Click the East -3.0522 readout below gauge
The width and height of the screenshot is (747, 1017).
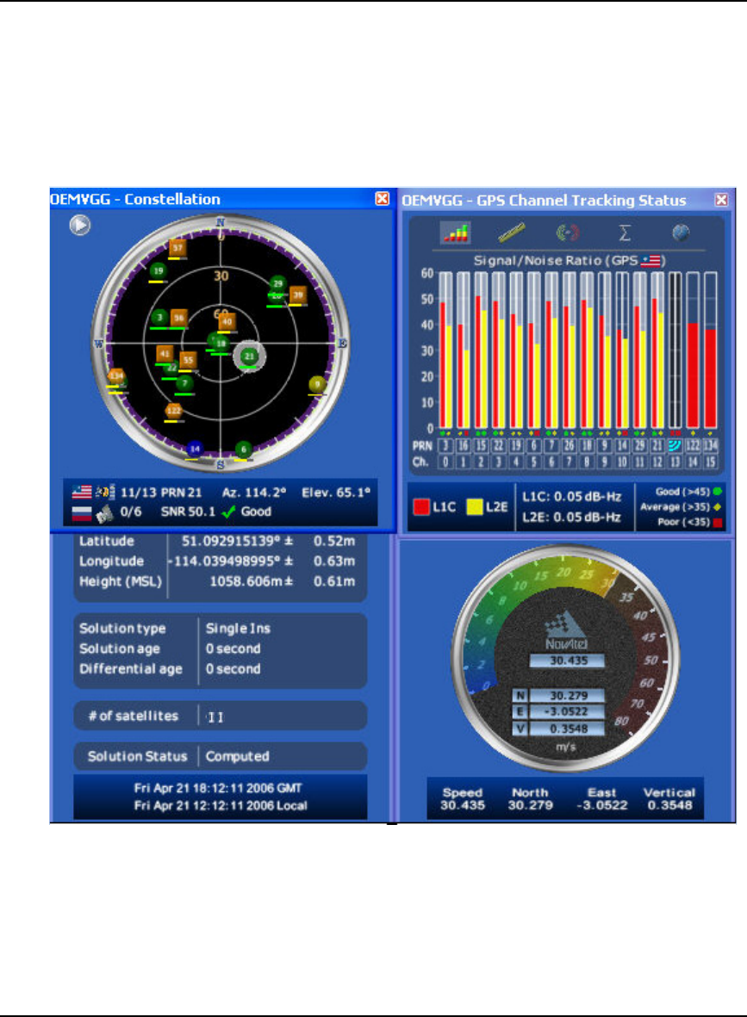tap(601, 799)
